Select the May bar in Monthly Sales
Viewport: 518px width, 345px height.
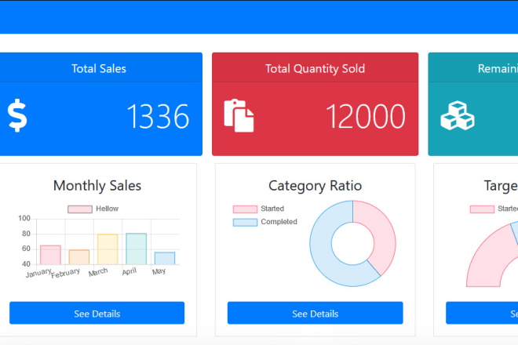click(x=165, y=259)
